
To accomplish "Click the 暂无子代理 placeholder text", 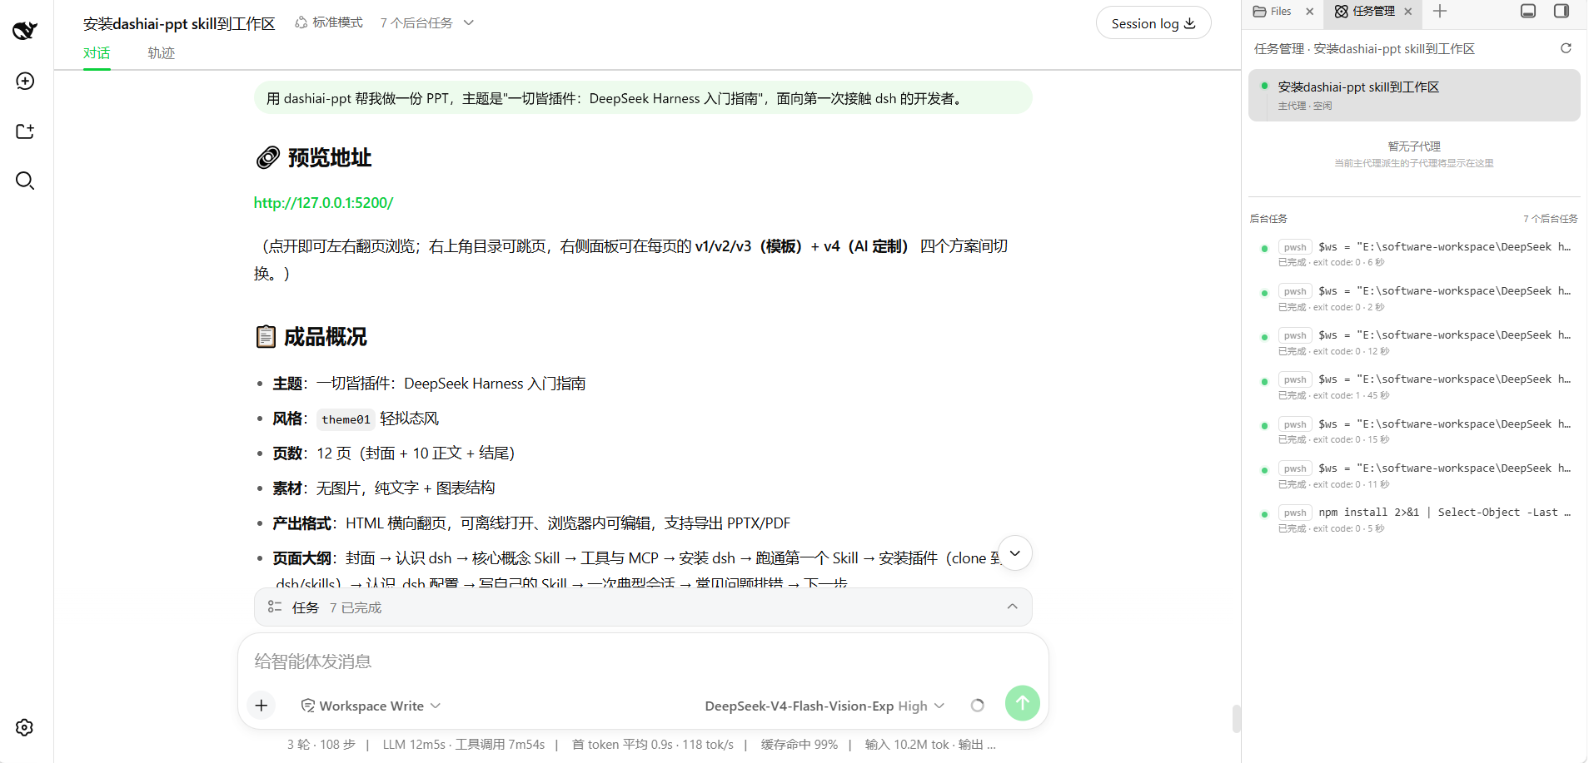I will tap(1413, 146).
